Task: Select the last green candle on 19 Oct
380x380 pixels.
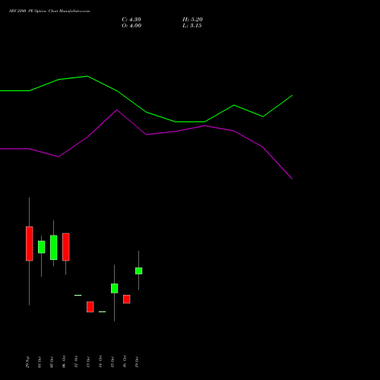Action: point(139,271)
